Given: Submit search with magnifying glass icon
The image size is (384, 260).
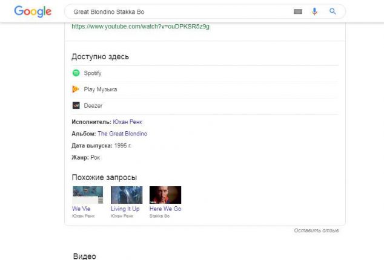Looking at the screenshot, I should 333,11.
